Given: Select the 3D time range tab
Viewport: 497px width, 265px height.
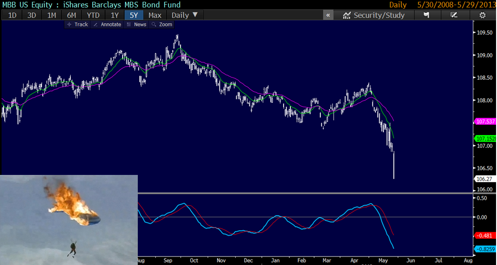Looking at the screenshot, I should (x=32, y=15).
